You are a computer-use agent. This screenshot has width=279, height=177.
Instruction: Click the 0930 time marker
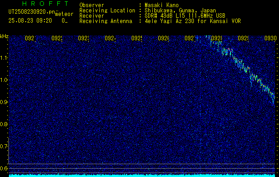coord(271,38)
